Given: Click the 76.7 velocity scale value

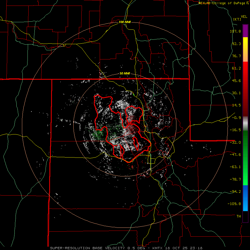Looking at the screenshot, I should click(236, 56).
